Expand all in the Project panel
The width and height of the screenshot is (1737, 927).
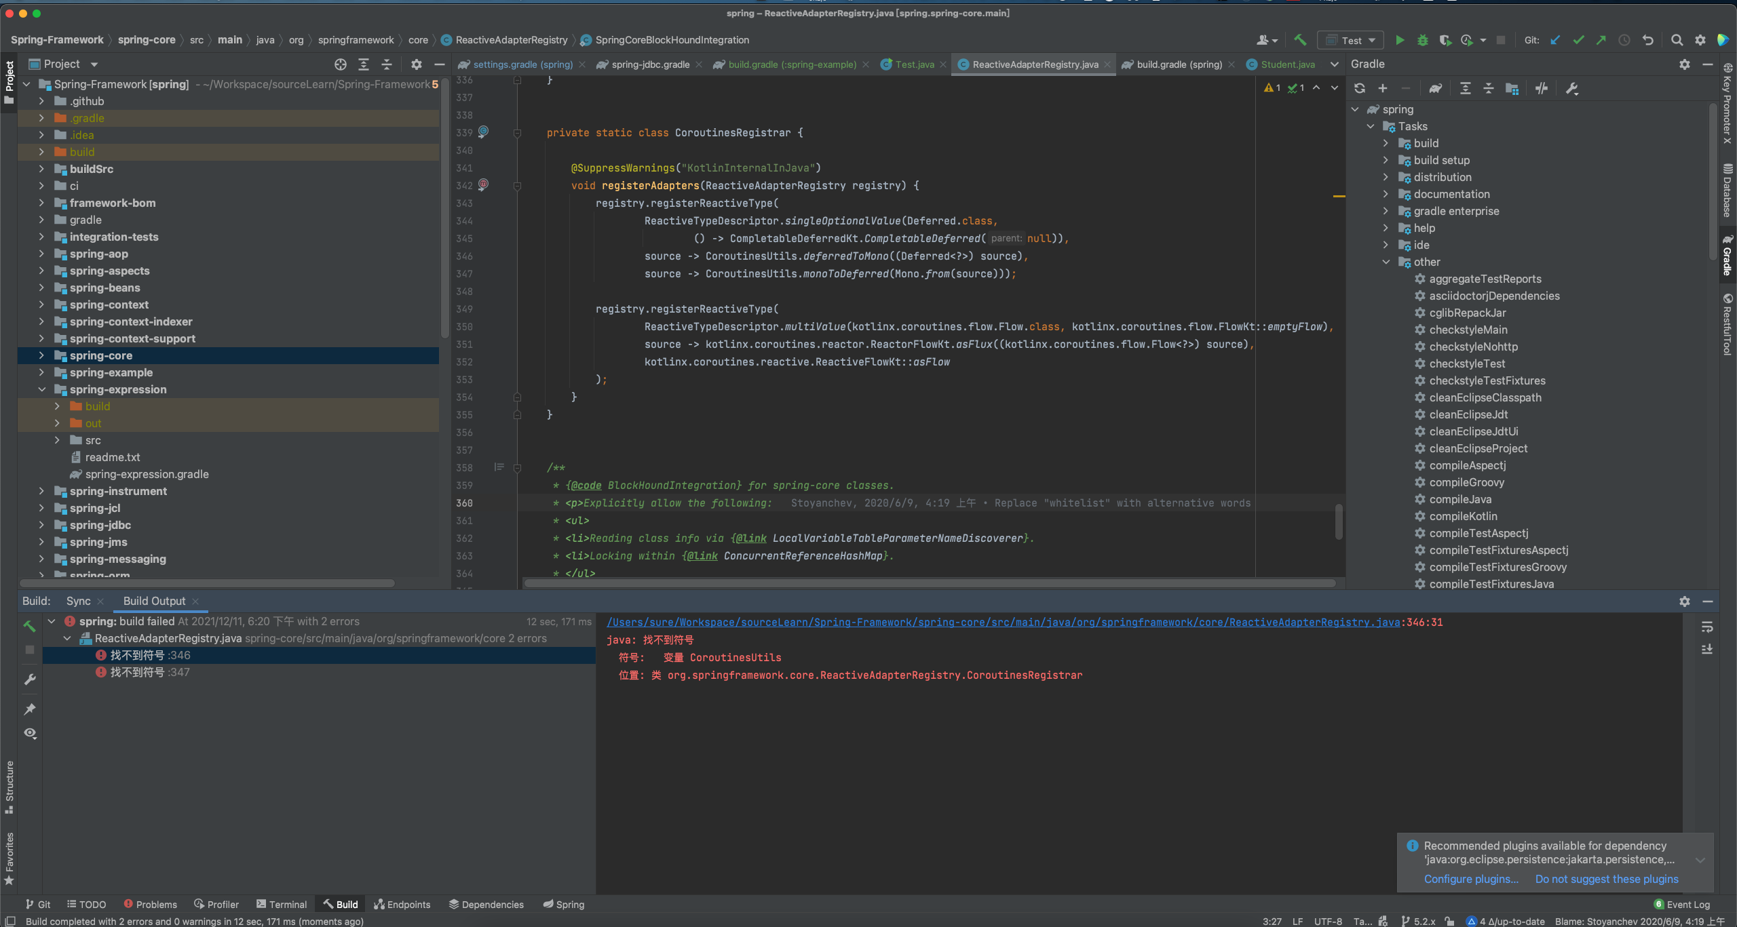click(x=364, y=64)
